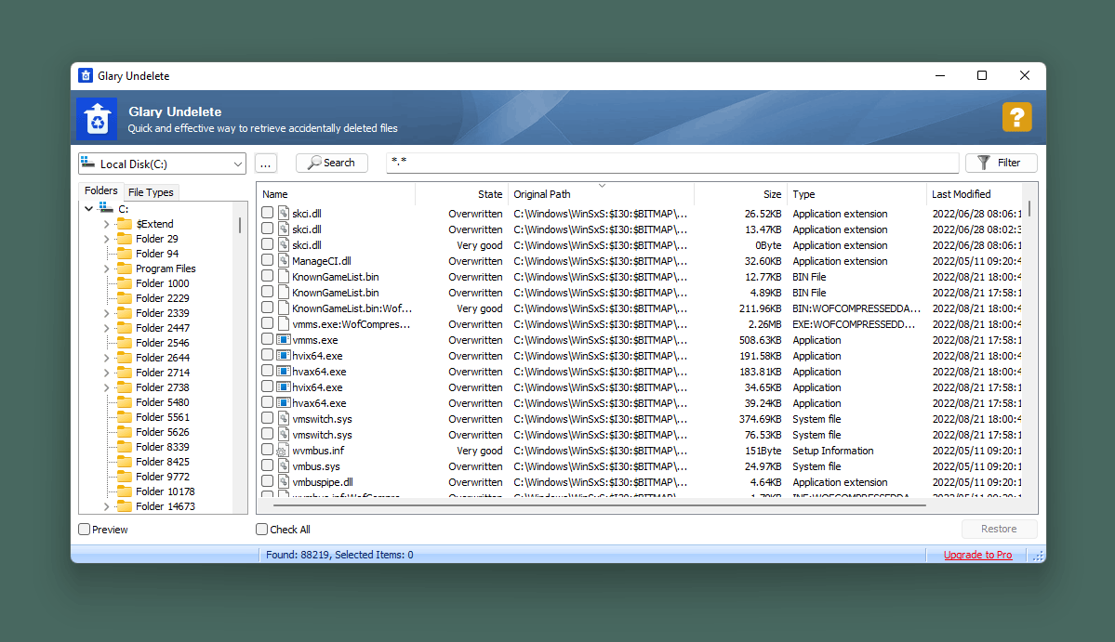Open the Local Disk(C:) drive dropdown
The image size is (1115, 642).
162,164
